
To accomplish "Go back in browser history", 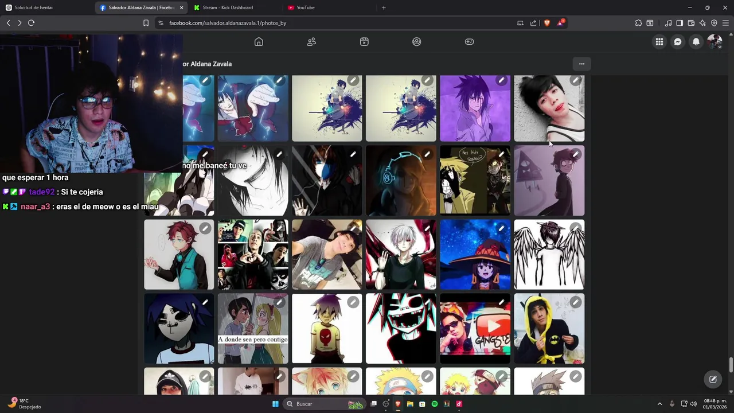I will point(8,23).
